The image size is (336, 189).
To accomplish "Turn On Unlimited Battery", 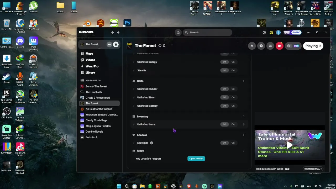I will coord(233,106).
